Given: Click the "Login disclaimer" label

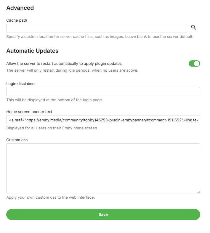Looking at the screenshot, I should click(x=21, y=83).
